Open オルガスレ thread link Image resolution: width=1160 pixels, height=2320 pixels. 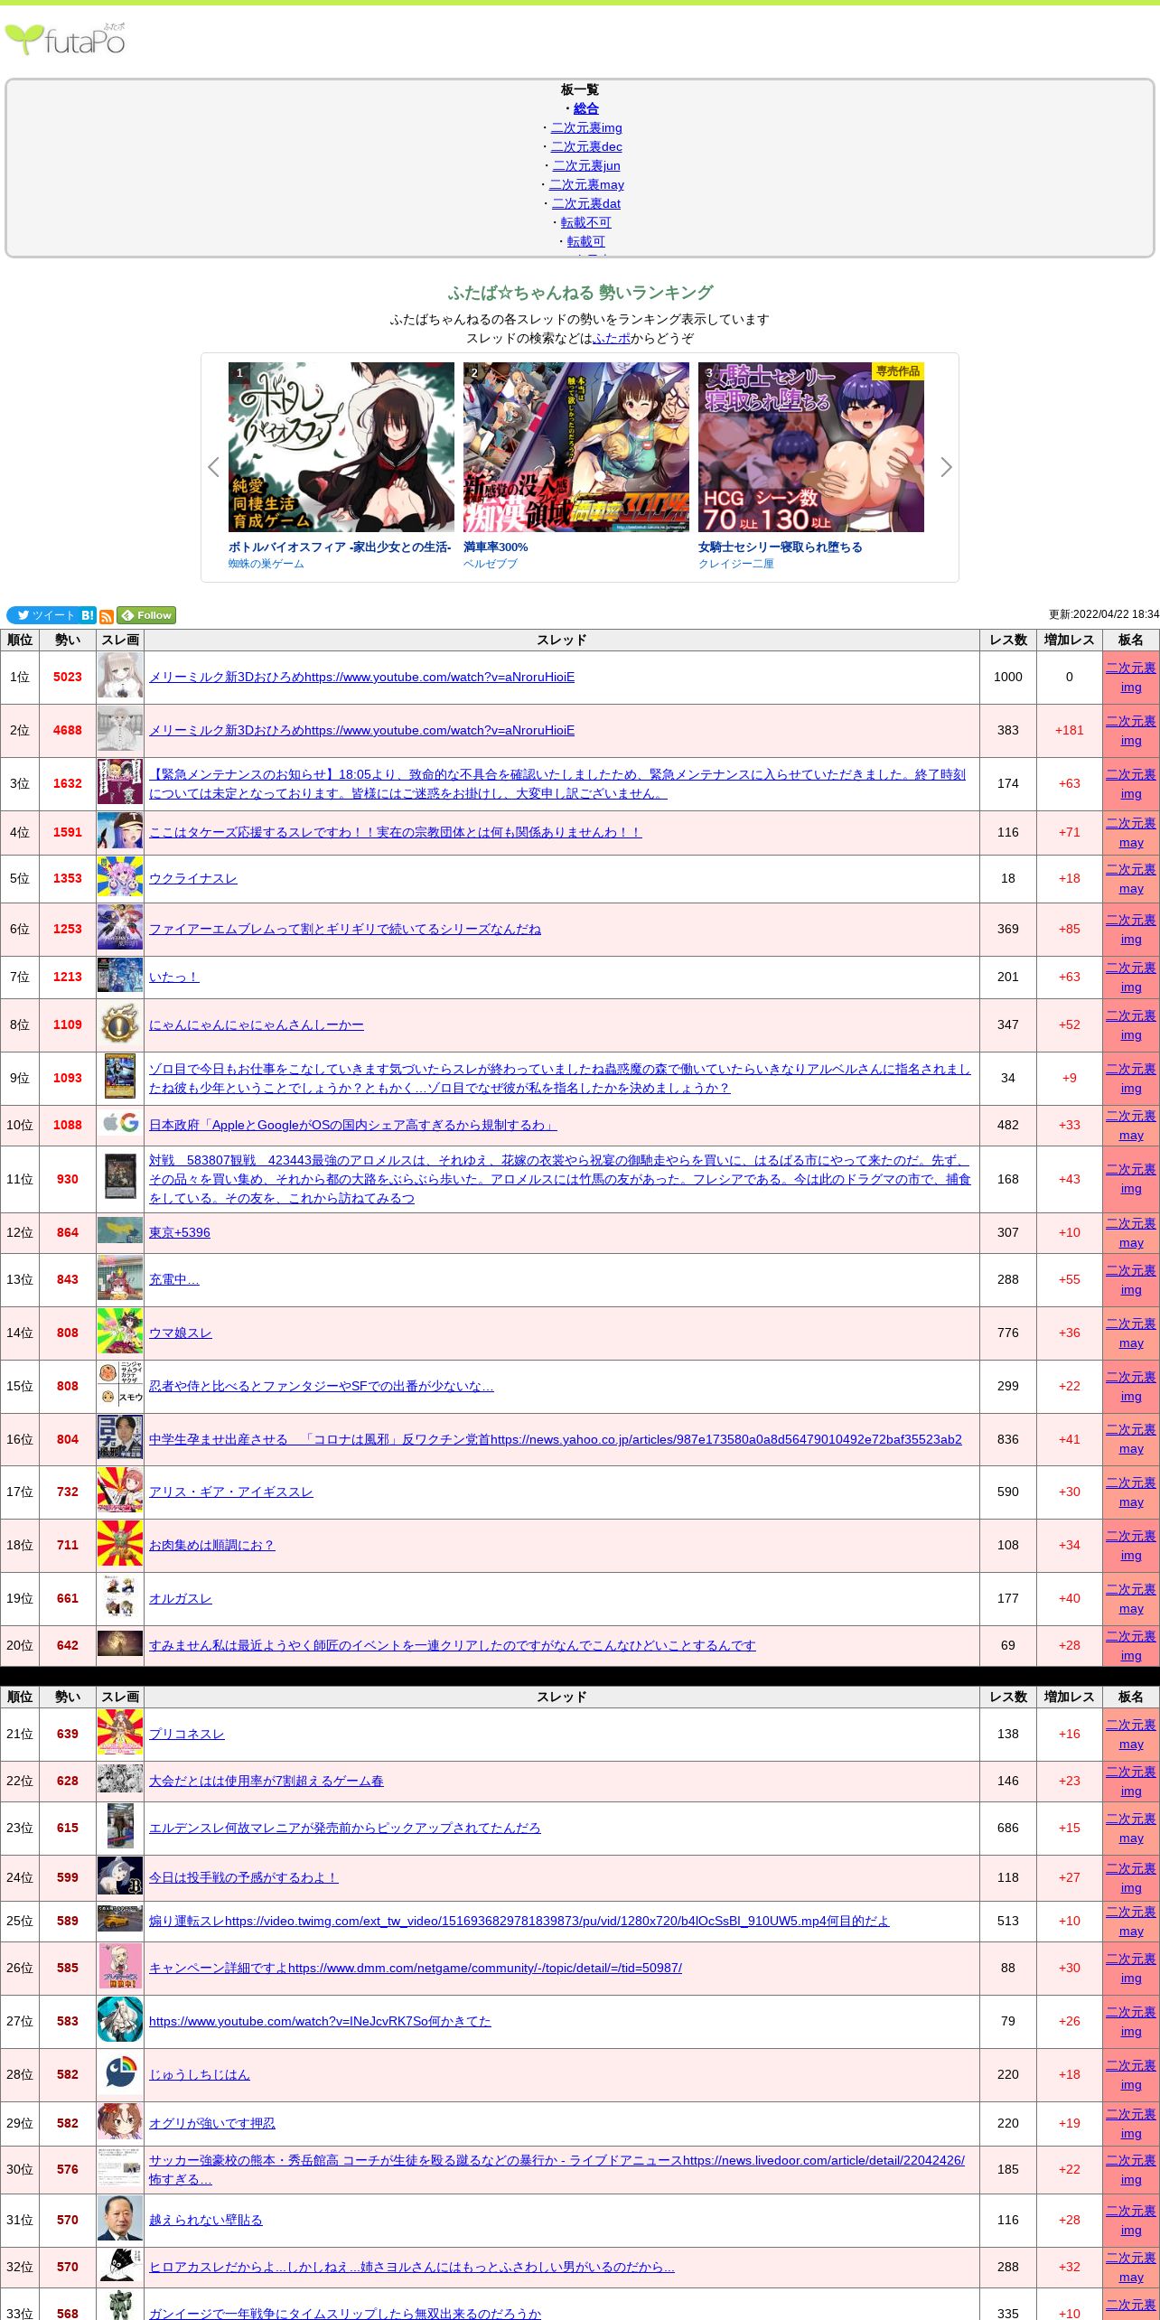pos(181,1598)
